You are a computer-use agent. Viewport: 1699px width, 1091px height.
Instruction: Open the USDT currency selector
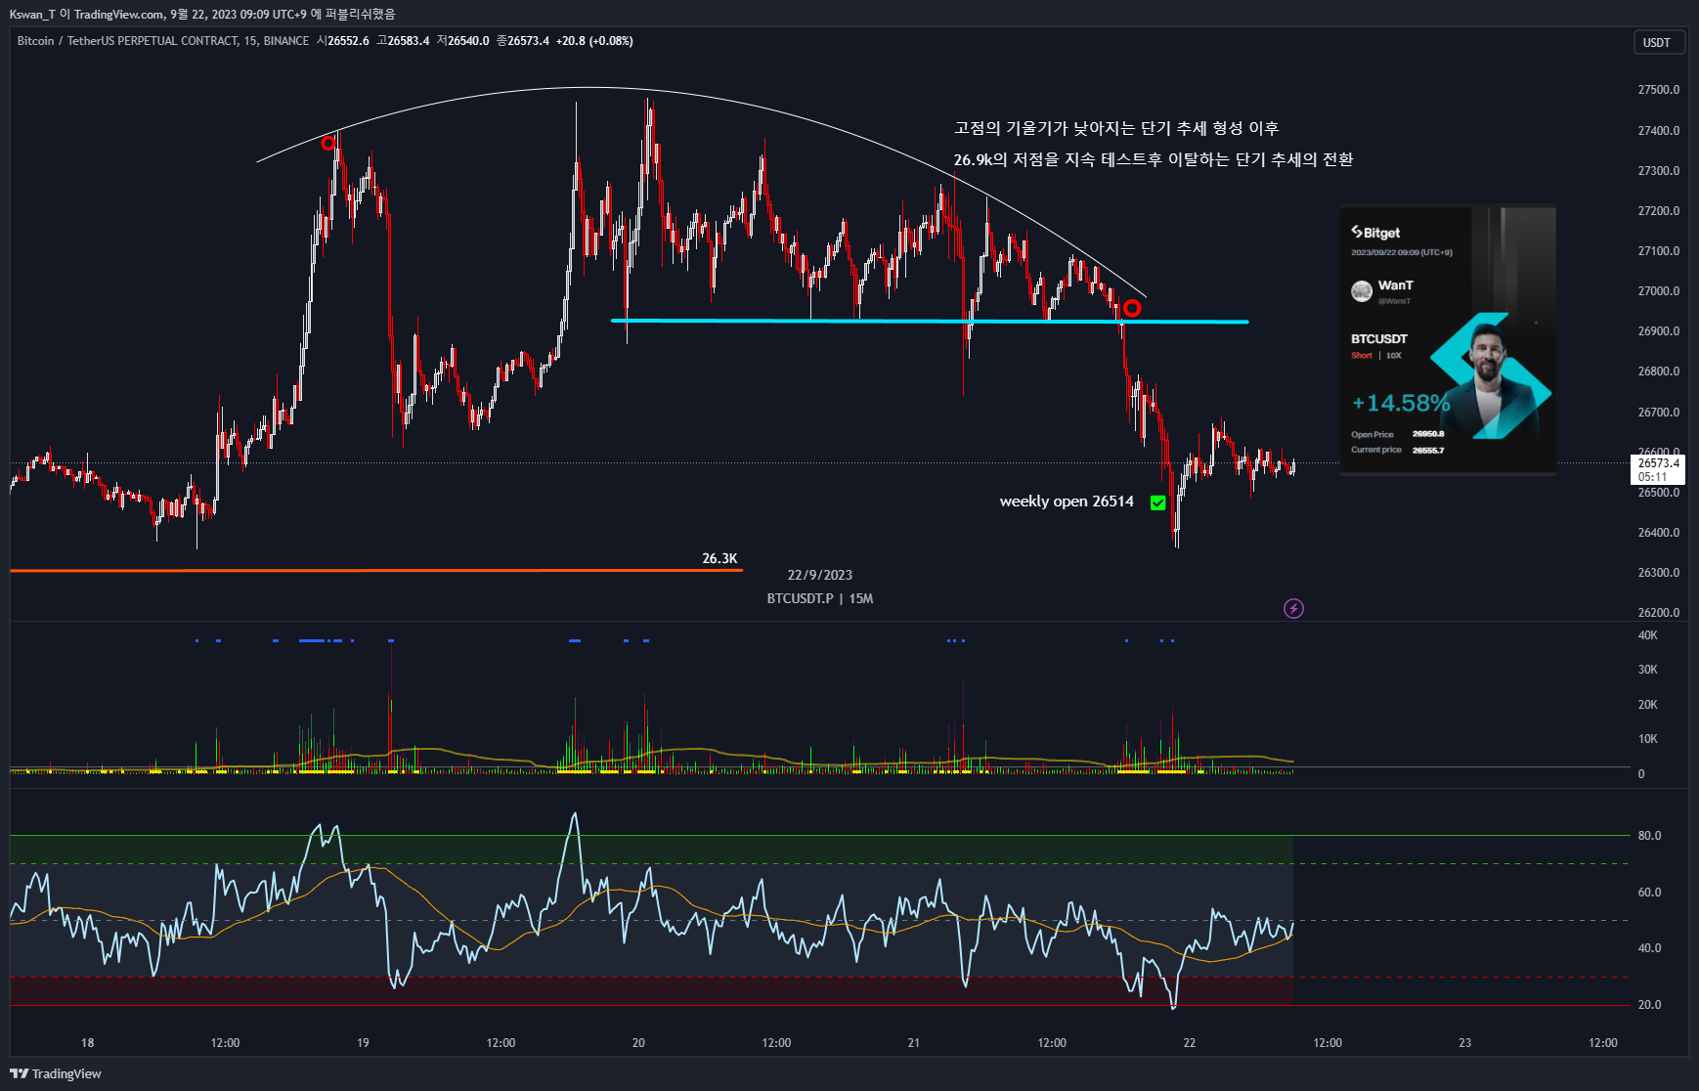click(x=1658, y=42)
